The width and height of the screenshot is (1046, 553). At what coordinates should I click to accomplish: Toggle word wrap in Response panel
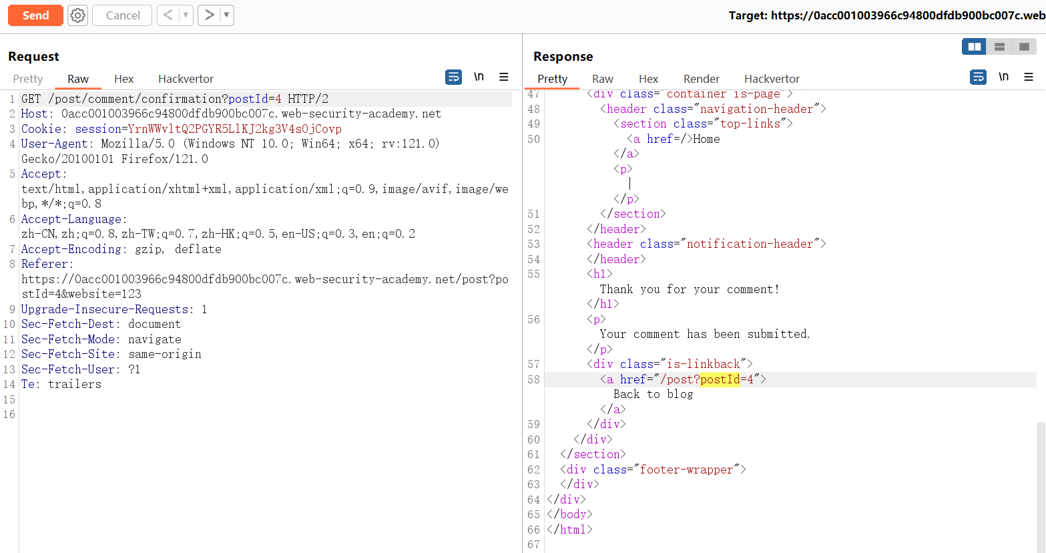click(x=978, y=77)
